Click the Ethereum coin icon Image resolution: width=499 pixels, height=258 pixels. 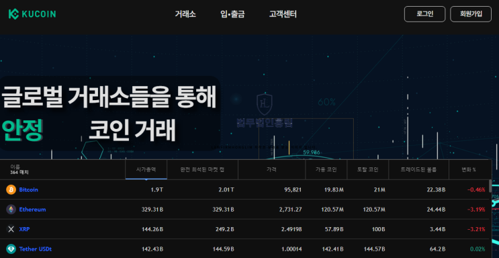(11, 209)
